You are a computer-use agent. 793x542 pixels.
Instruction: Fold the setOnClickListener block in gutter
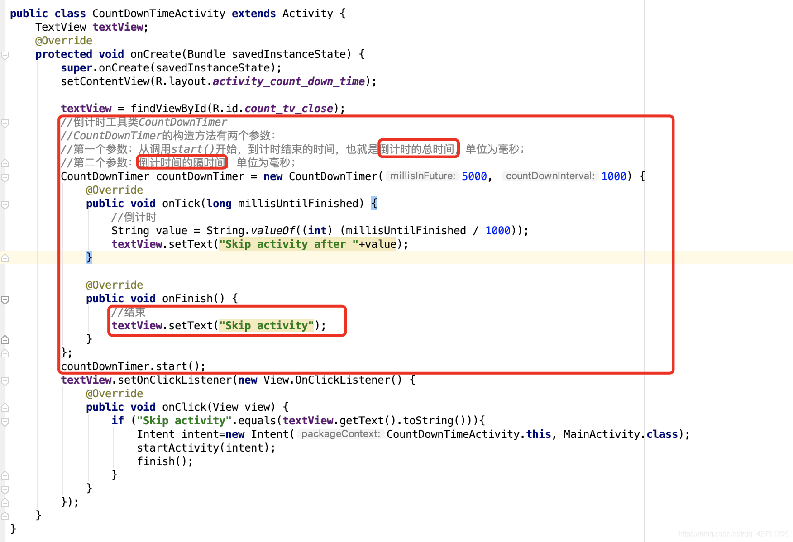click(x=5, y=381)
